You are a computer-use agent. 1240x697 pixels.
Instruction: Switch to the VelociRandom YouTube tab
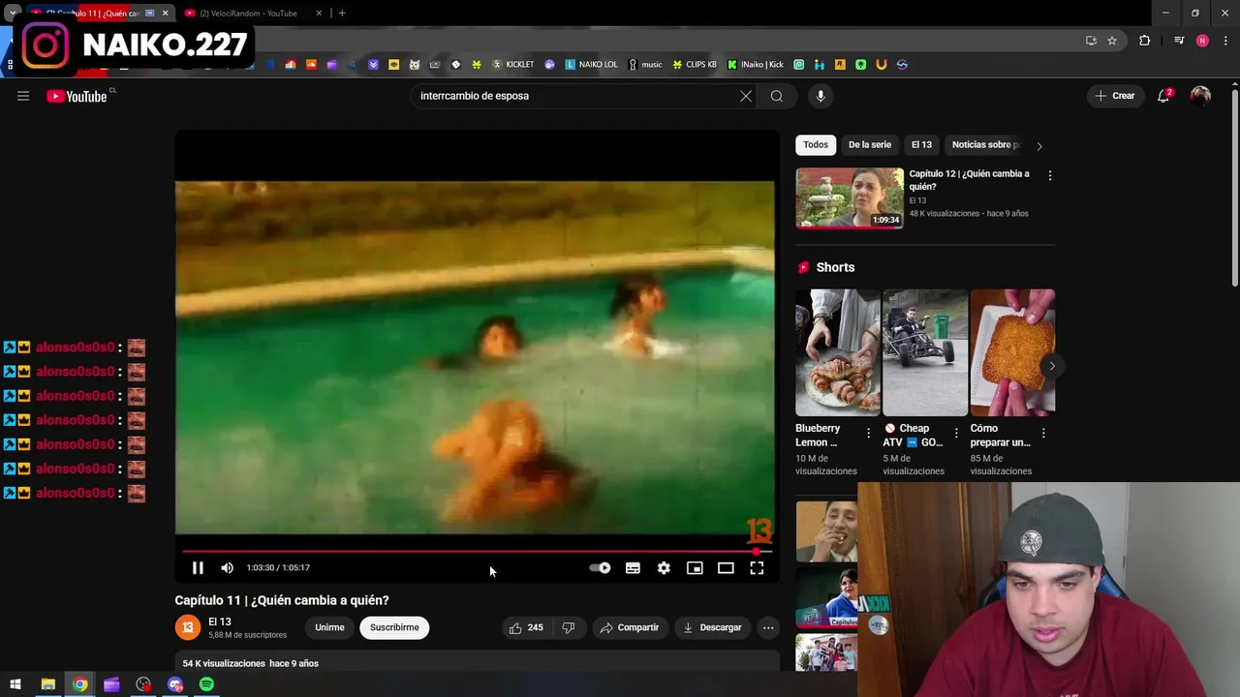pos(248,14)
